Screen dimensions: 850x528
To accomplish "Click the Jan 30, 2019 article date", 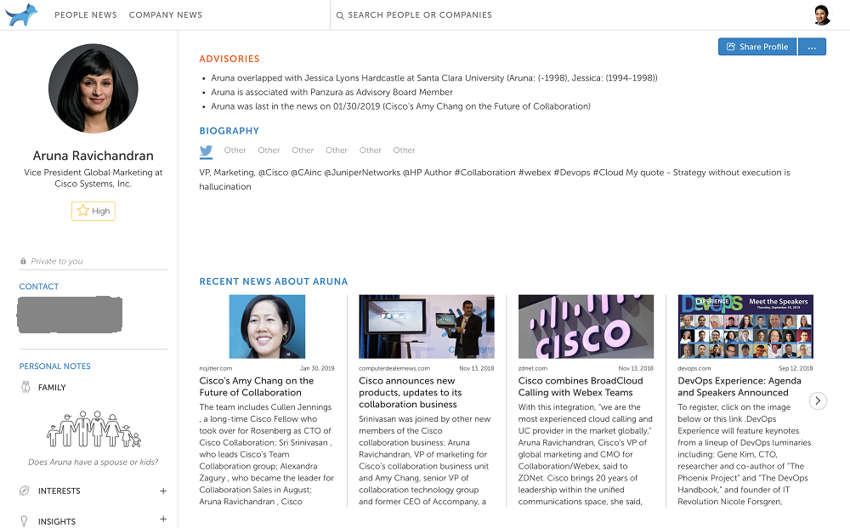I will click(x=317, y=368).
